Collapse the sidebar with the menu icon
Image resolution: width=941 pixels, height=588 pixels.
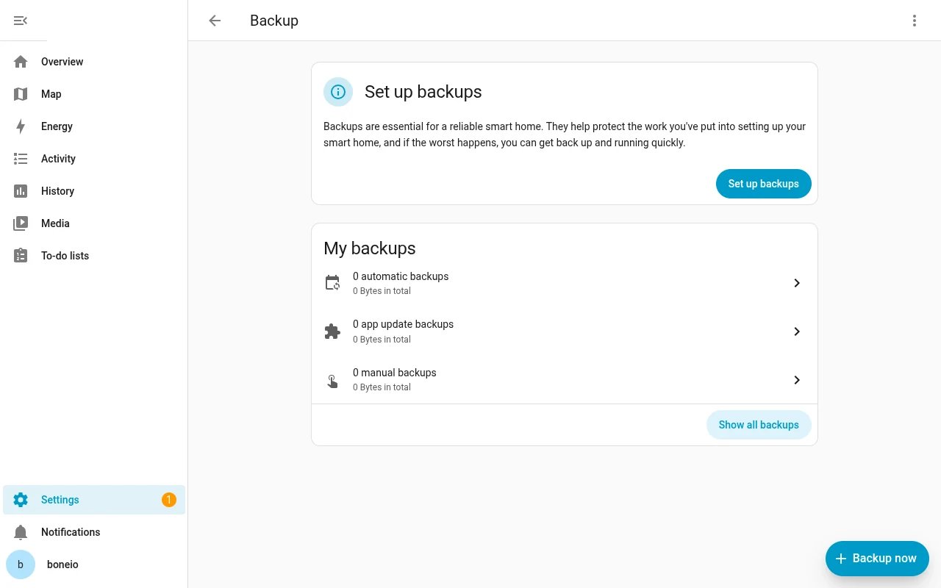(x=21, y=21)
